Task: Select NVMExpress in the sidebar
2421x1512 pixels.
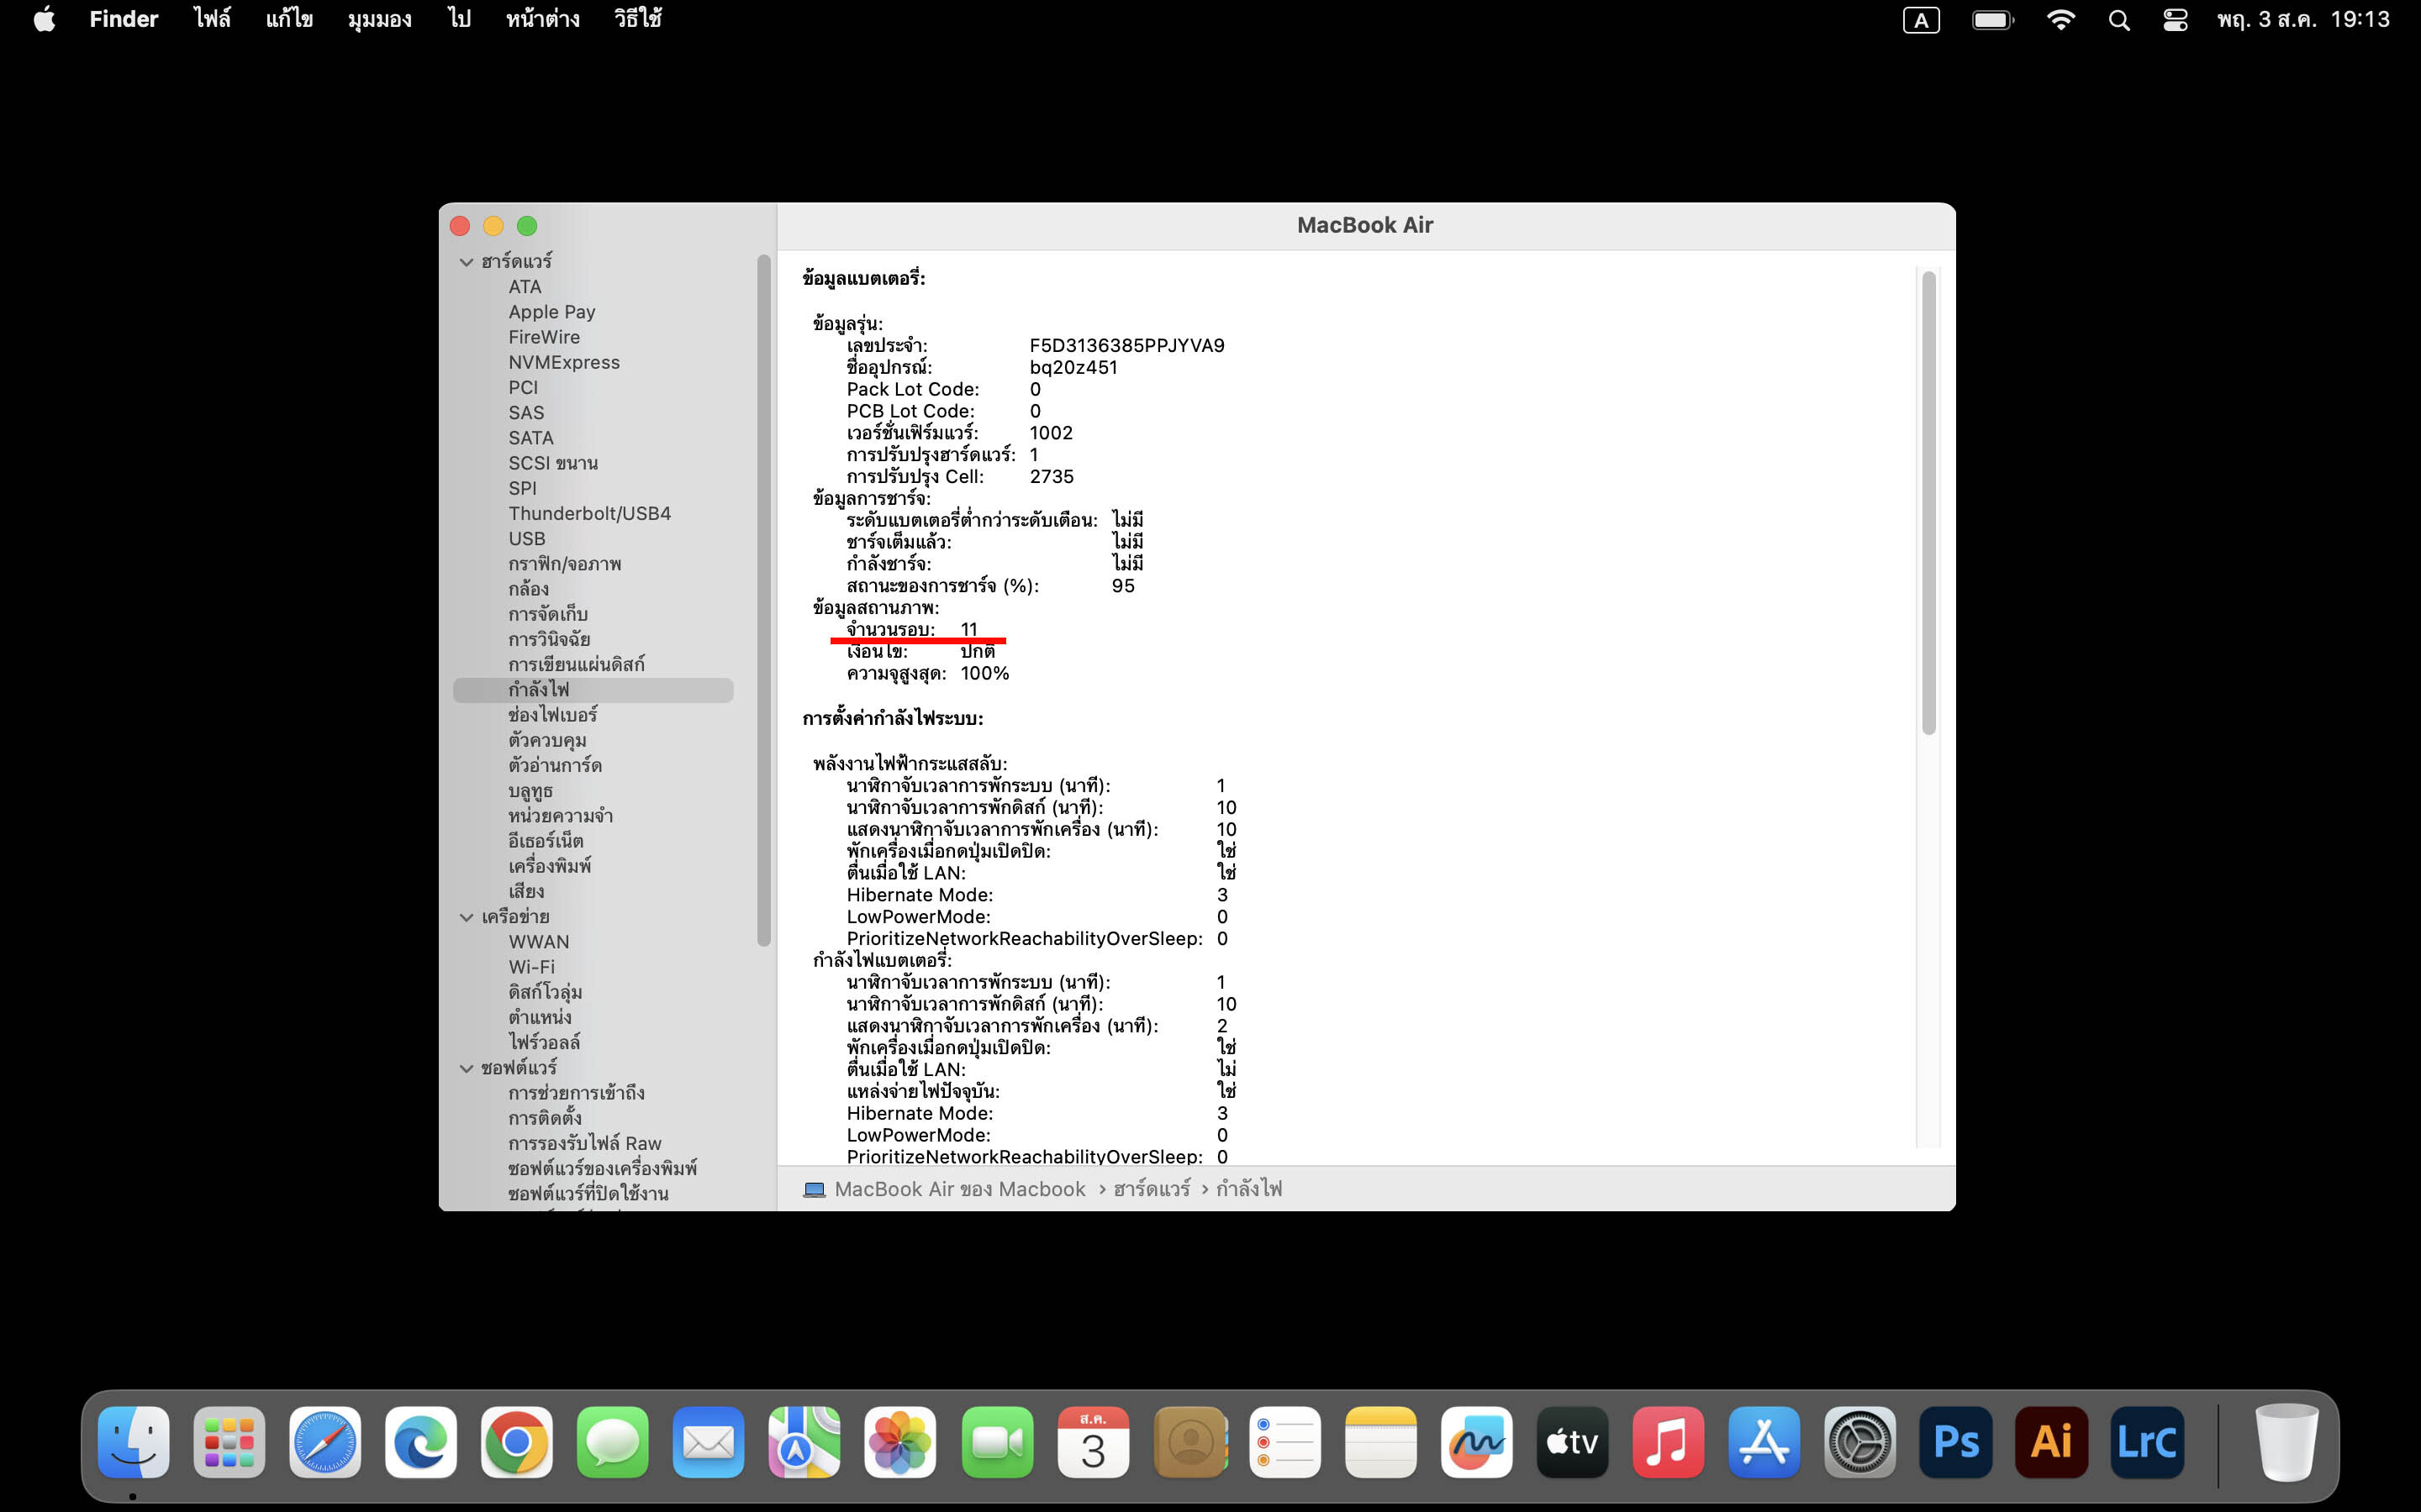Action: pyautogui.click(x=564, y=362)
